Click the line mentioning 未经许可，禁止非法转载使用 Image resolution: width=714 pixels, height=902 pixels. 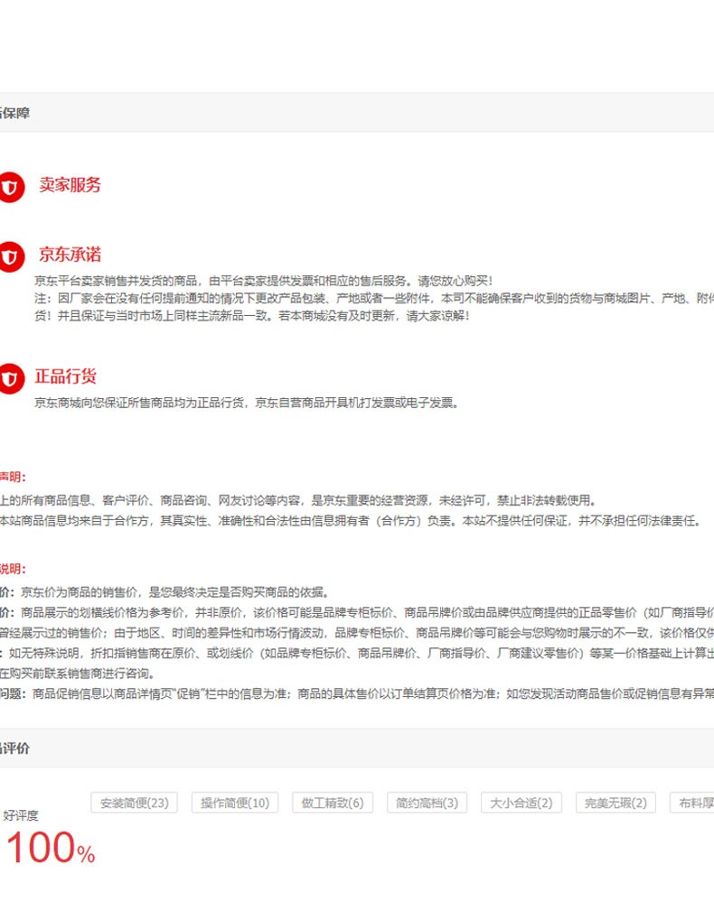(298, 500)
